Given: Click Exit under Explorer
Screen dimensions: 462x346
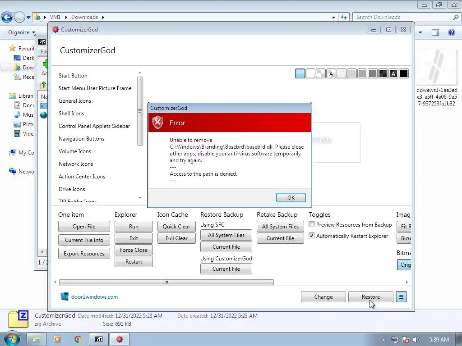Looking at the screenshot, I should coord(134,238).
